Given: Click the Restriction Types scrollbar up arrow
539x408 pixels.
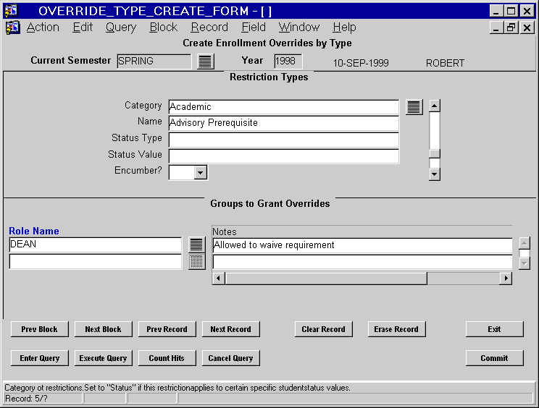Looking at the screenshot, I should [x=435, y=106].
